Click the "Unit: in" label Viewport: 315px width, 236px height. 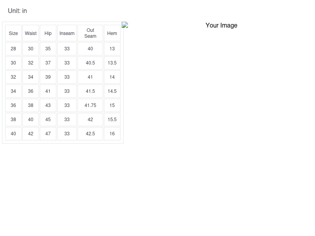(17, 11)
